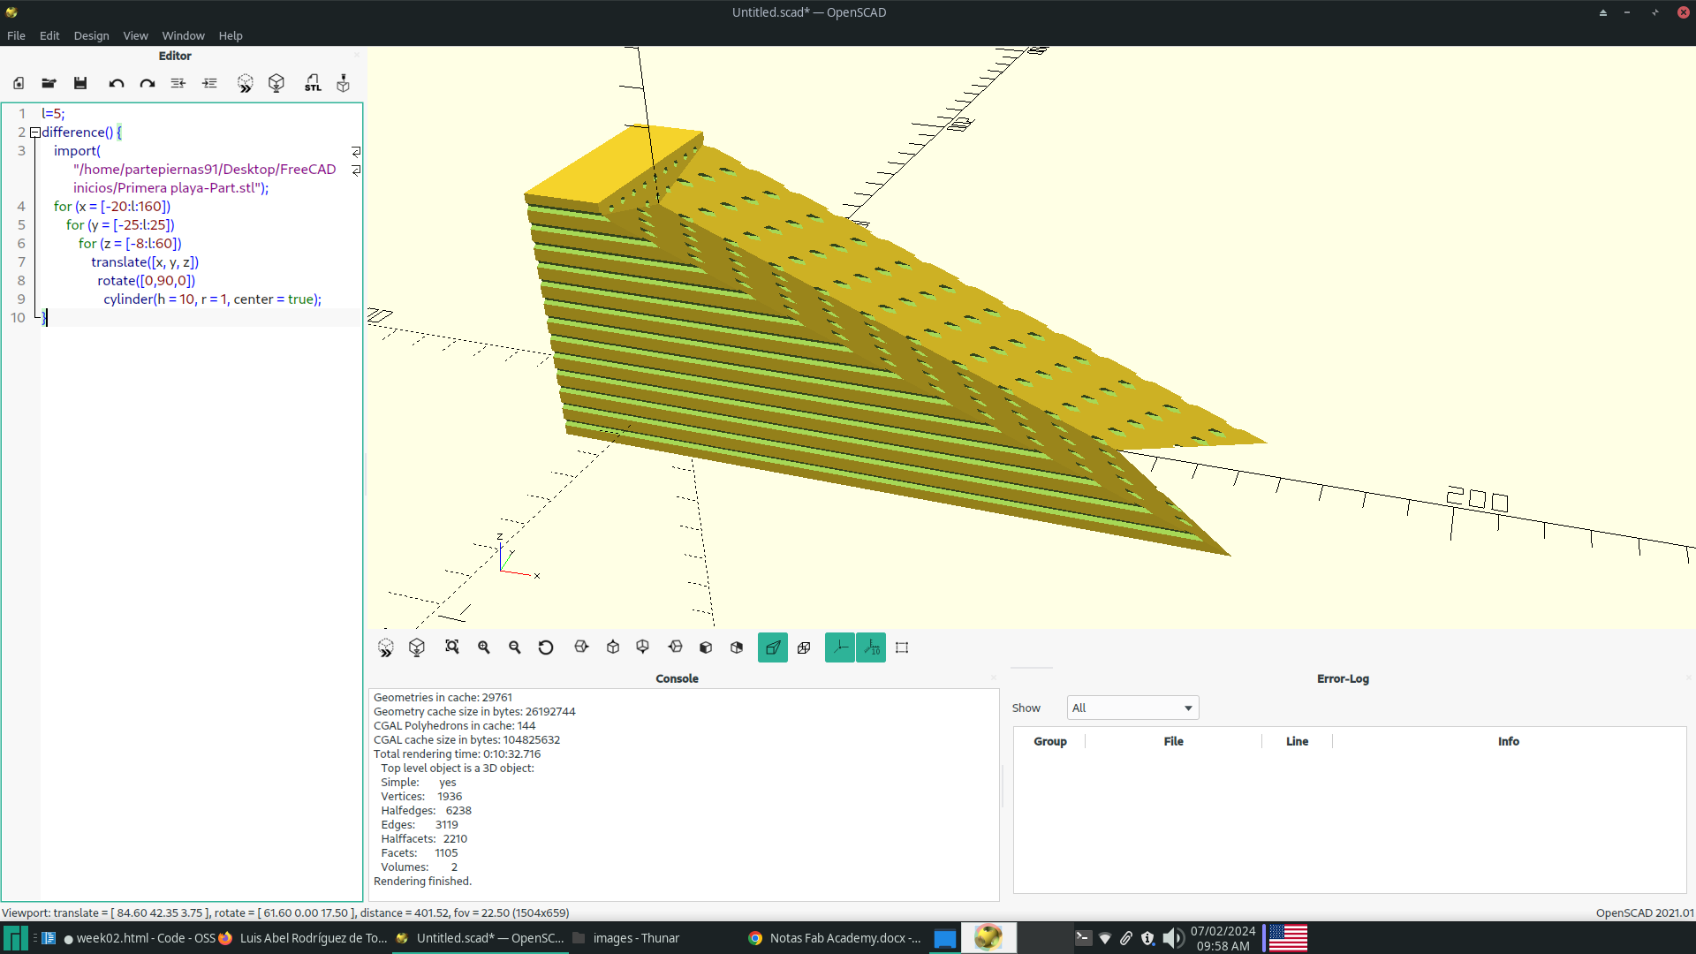Open the Help menu

pyautogui.click(x=231, y=35)
